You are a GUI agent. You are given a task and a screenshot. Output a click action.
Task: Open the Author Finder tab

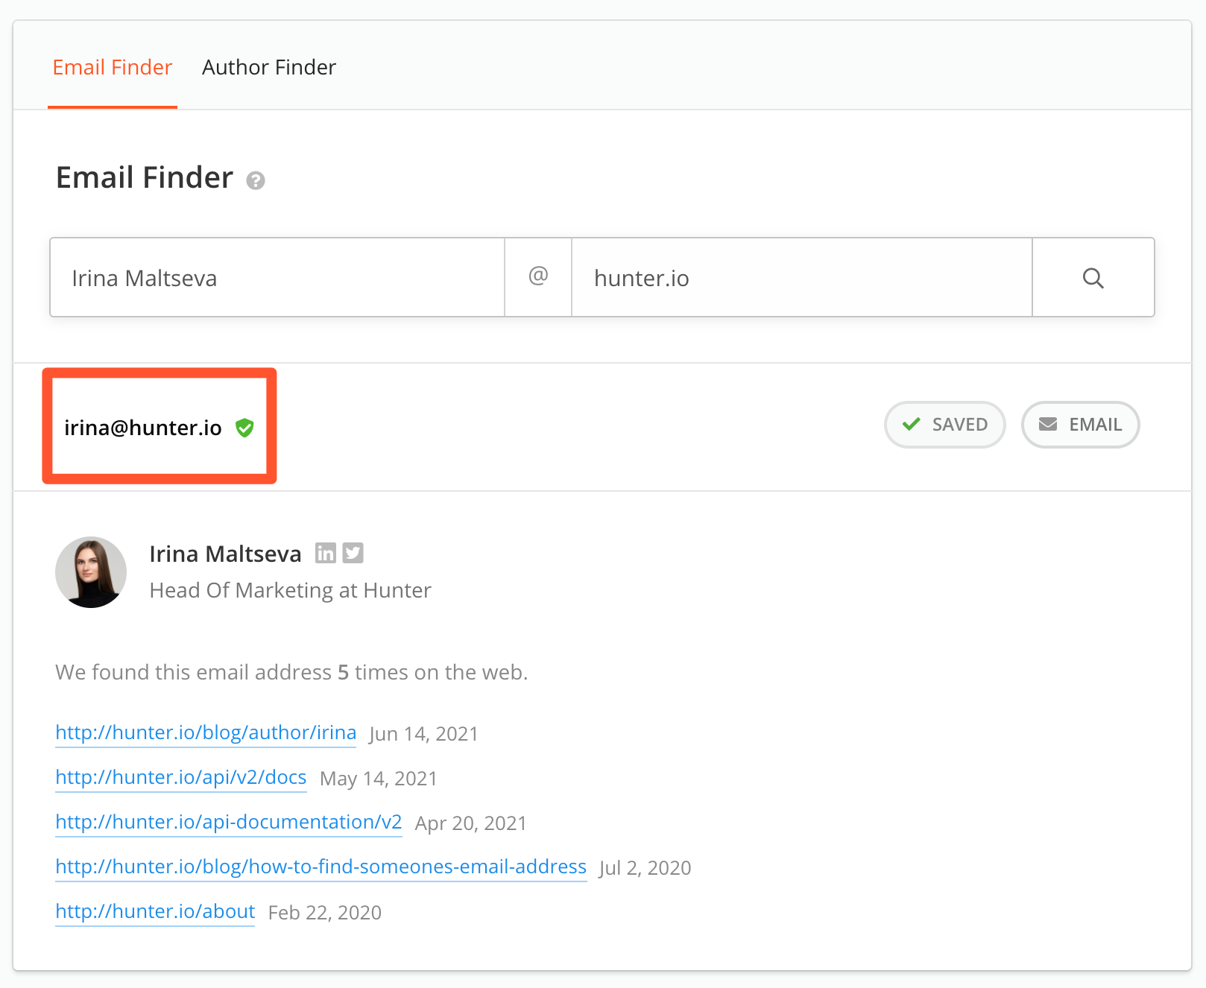coord(269,67)
